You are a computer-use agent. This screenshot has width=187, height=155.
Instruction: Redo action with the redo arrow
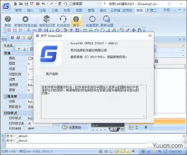coord(52,4)
